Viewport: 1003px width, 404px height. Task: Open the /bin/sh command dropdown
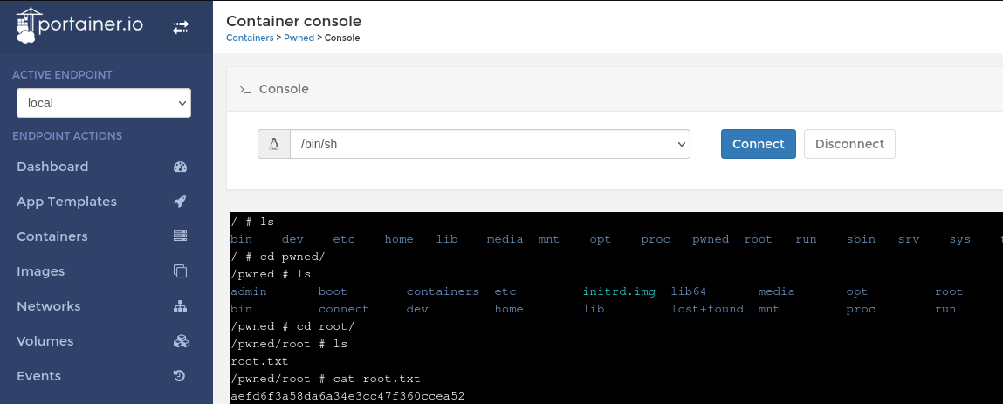point(490,145)
